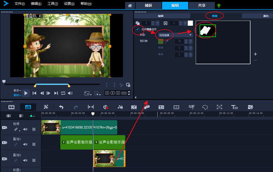Open the 工具(T) menu
The image size is (273, 172).
click(53, 4)
